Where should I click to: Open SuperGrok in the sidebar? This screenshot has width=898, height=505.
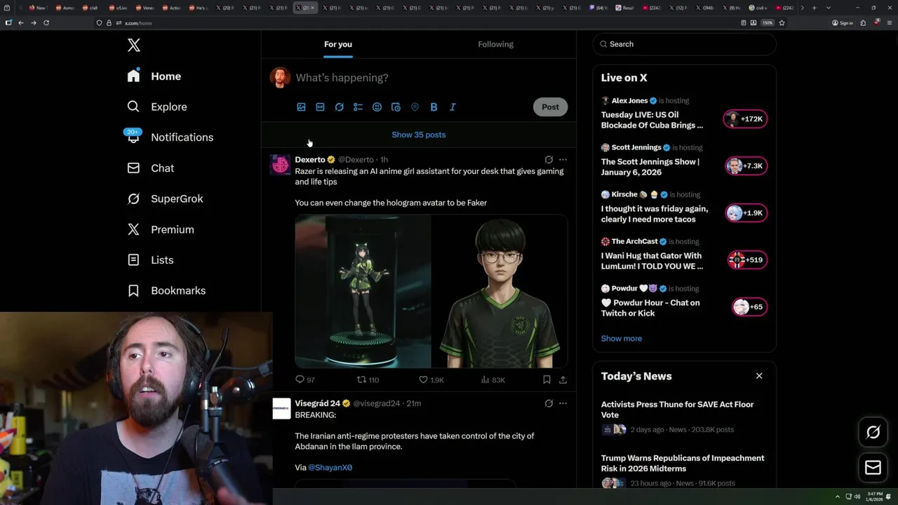[x=166, y=198]
